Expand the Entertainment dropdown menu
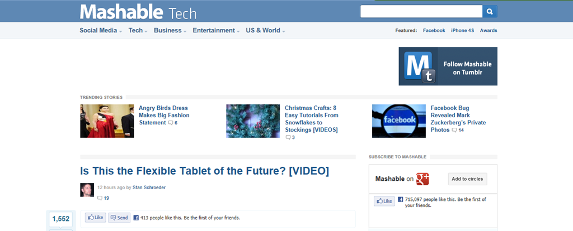 [x=216, y=31]
